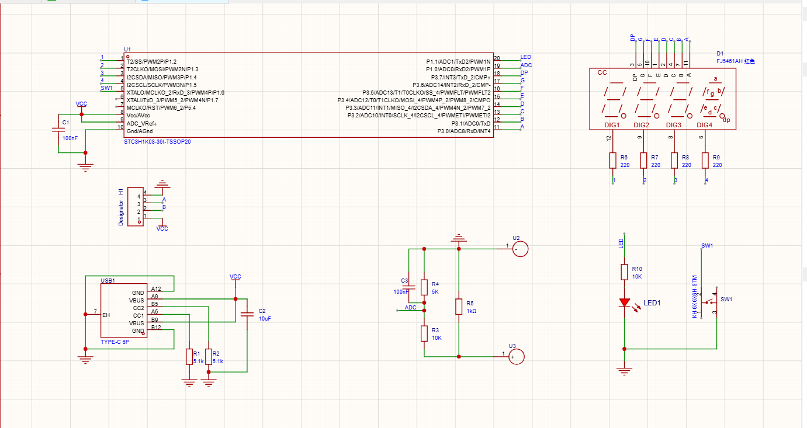
Task: Select the U3 positive test point circle
Action: tap(516, 356)
